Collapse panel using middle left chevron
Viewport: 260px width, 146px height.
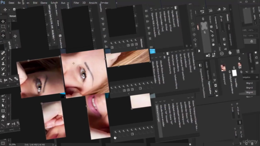tap(129, 94)
